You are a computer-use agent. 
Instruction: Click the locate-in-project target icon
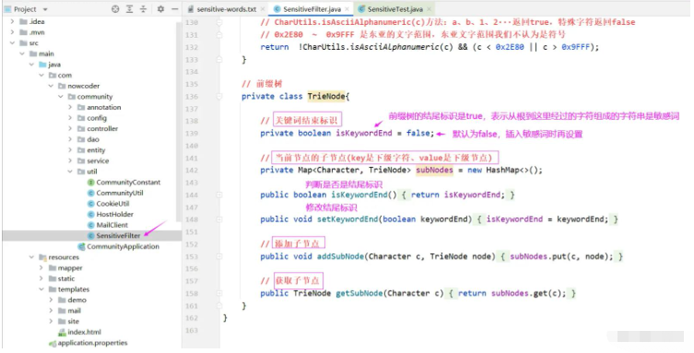[115, 9]
